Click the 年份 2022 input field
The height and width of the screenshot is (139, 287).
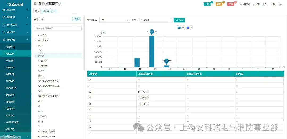point(156,20)
